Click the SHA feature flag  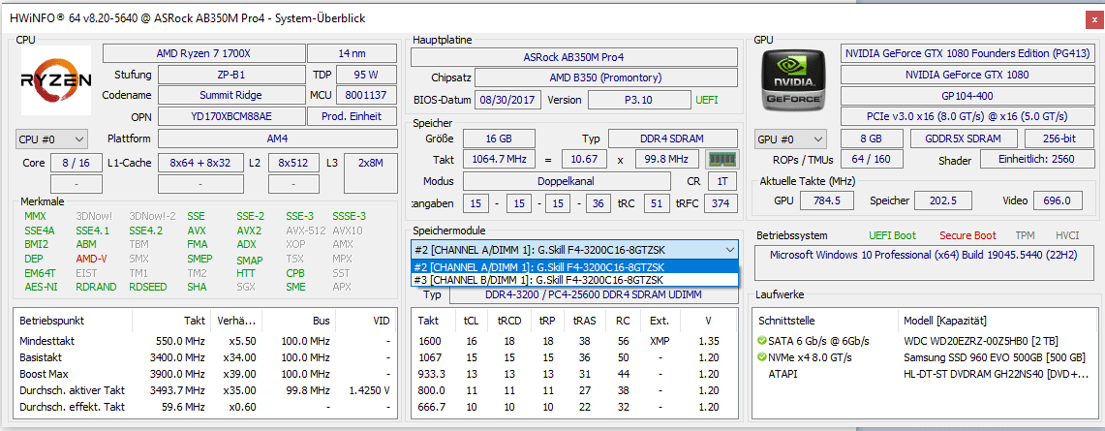coord(197,287)
